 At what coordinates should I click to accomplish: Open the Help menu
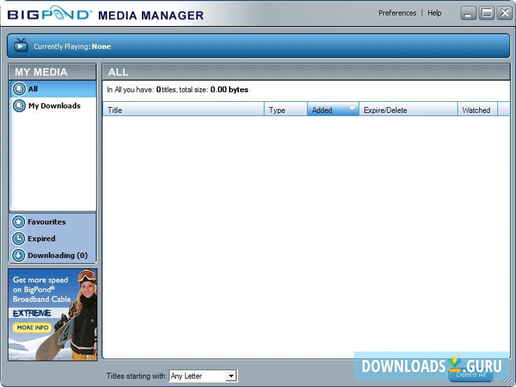434,13
